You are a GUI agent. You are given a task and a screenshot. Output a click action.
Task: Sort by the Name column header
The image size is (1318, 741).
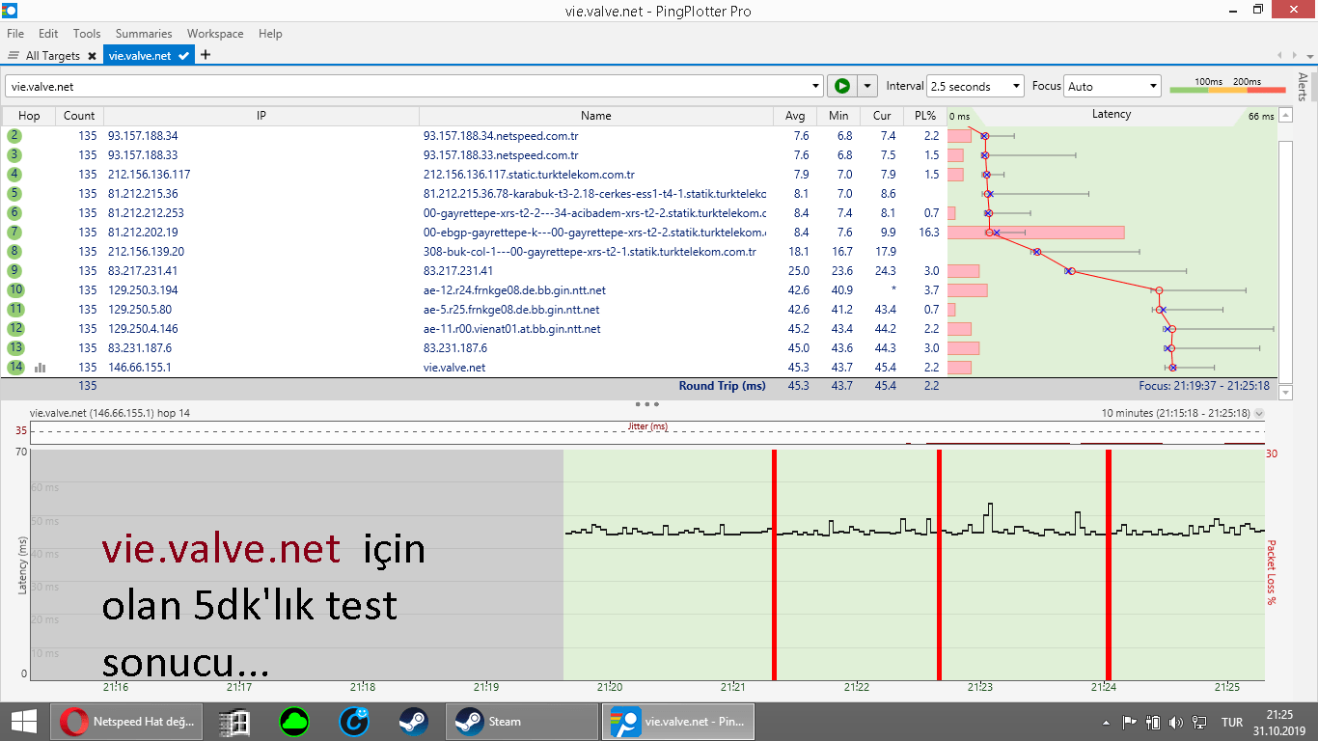(596, 116)
